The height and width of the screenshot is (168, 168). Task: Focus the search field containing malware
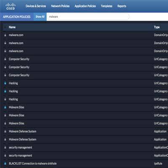(x=88, y=17)
